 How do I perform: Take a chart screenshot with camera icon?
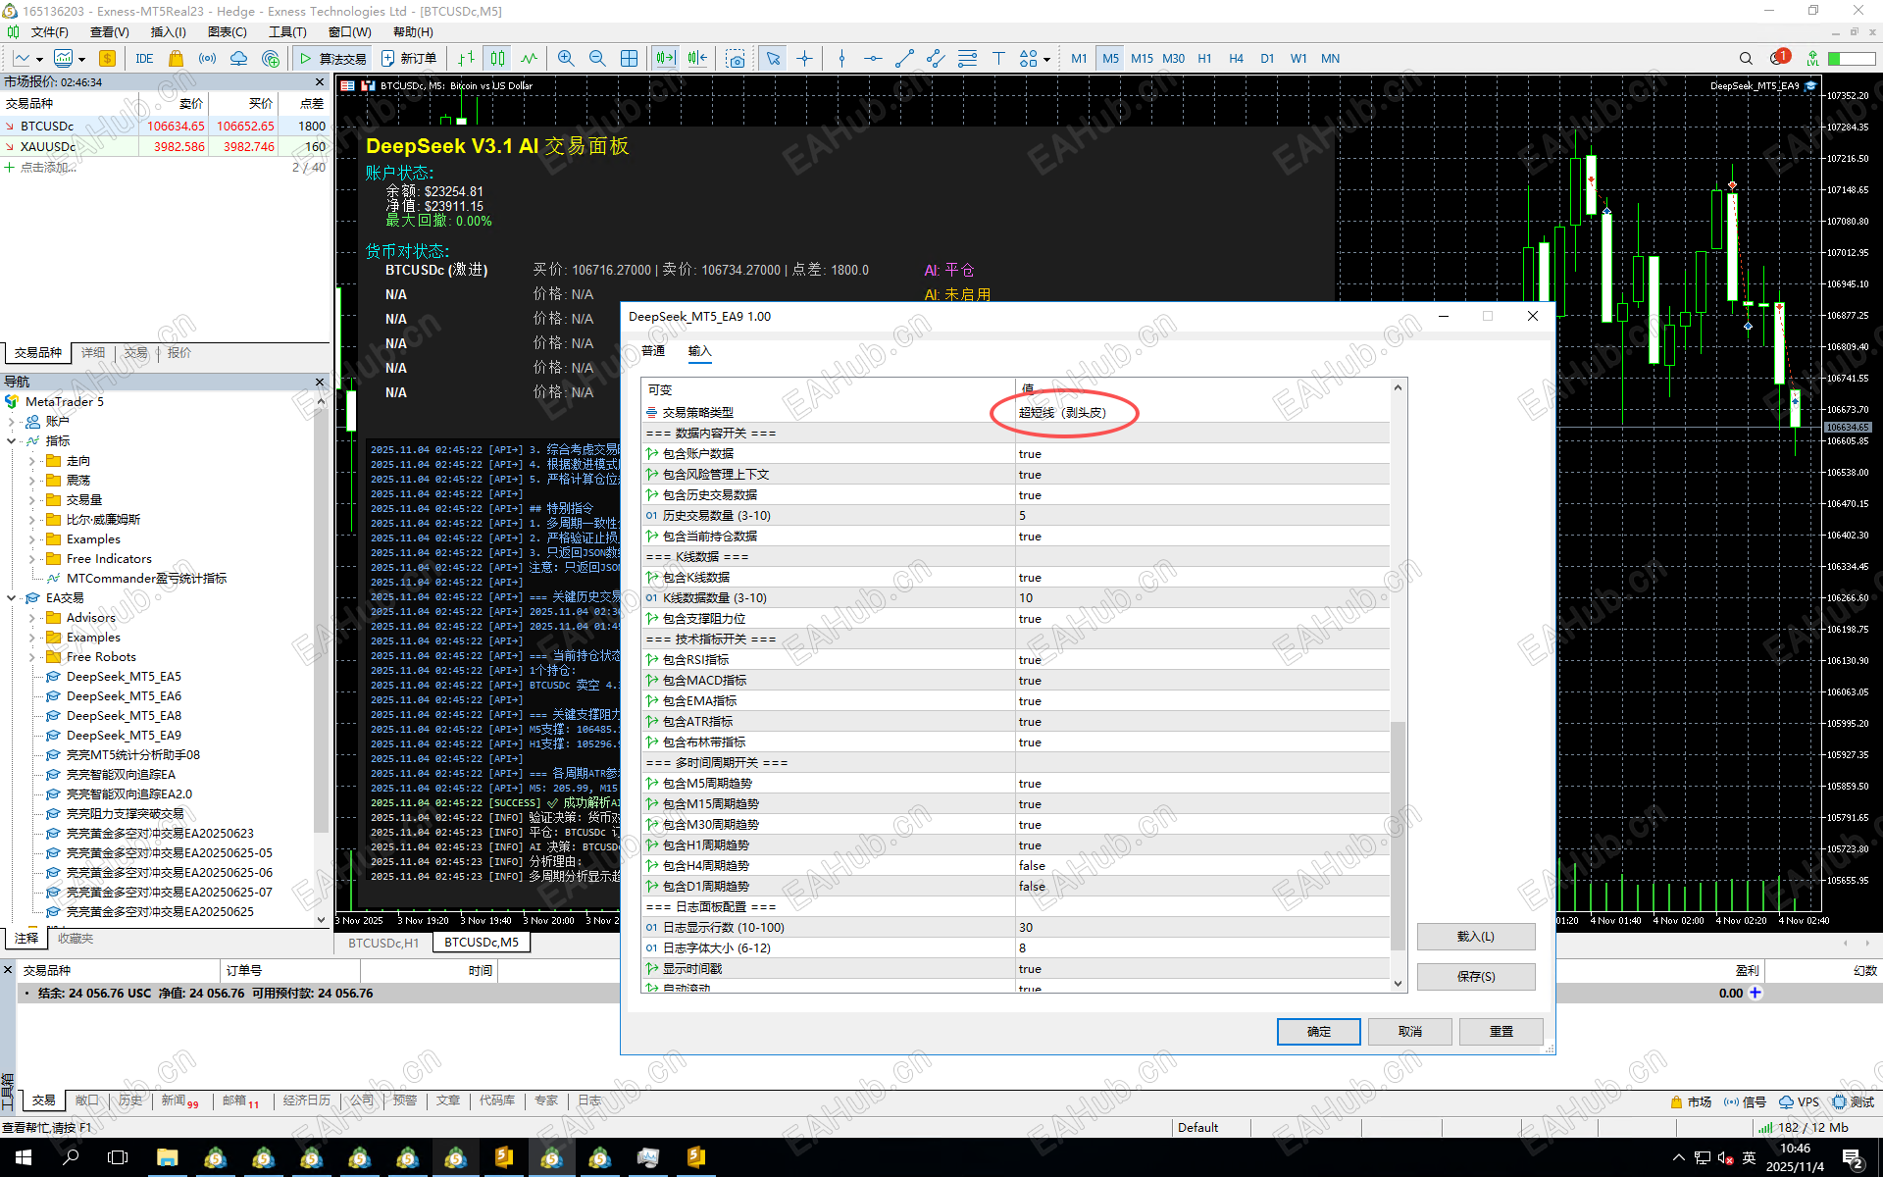point(736,59)
